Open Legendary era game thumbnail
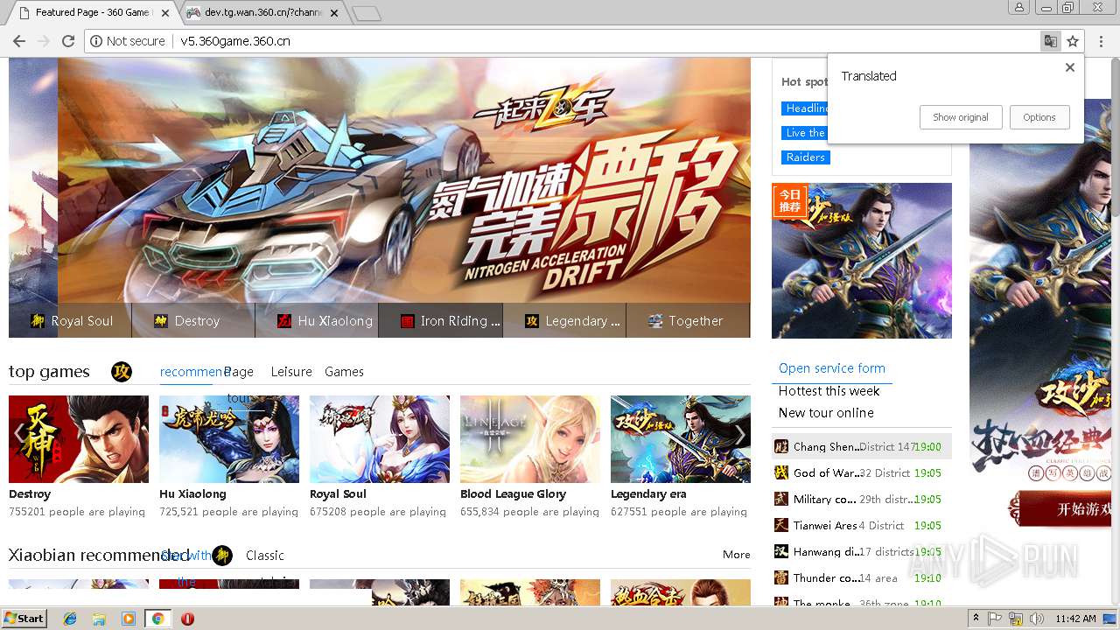Screen dimensions: 1120x630 coord(681,439)
